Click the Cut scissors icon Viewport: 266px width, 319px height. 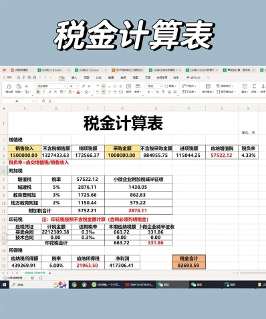pos(27,86)
